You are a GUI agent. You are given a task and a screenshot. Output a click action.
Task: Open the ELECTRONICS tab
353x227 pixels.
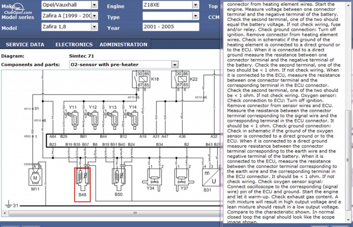tap(74, 45)
